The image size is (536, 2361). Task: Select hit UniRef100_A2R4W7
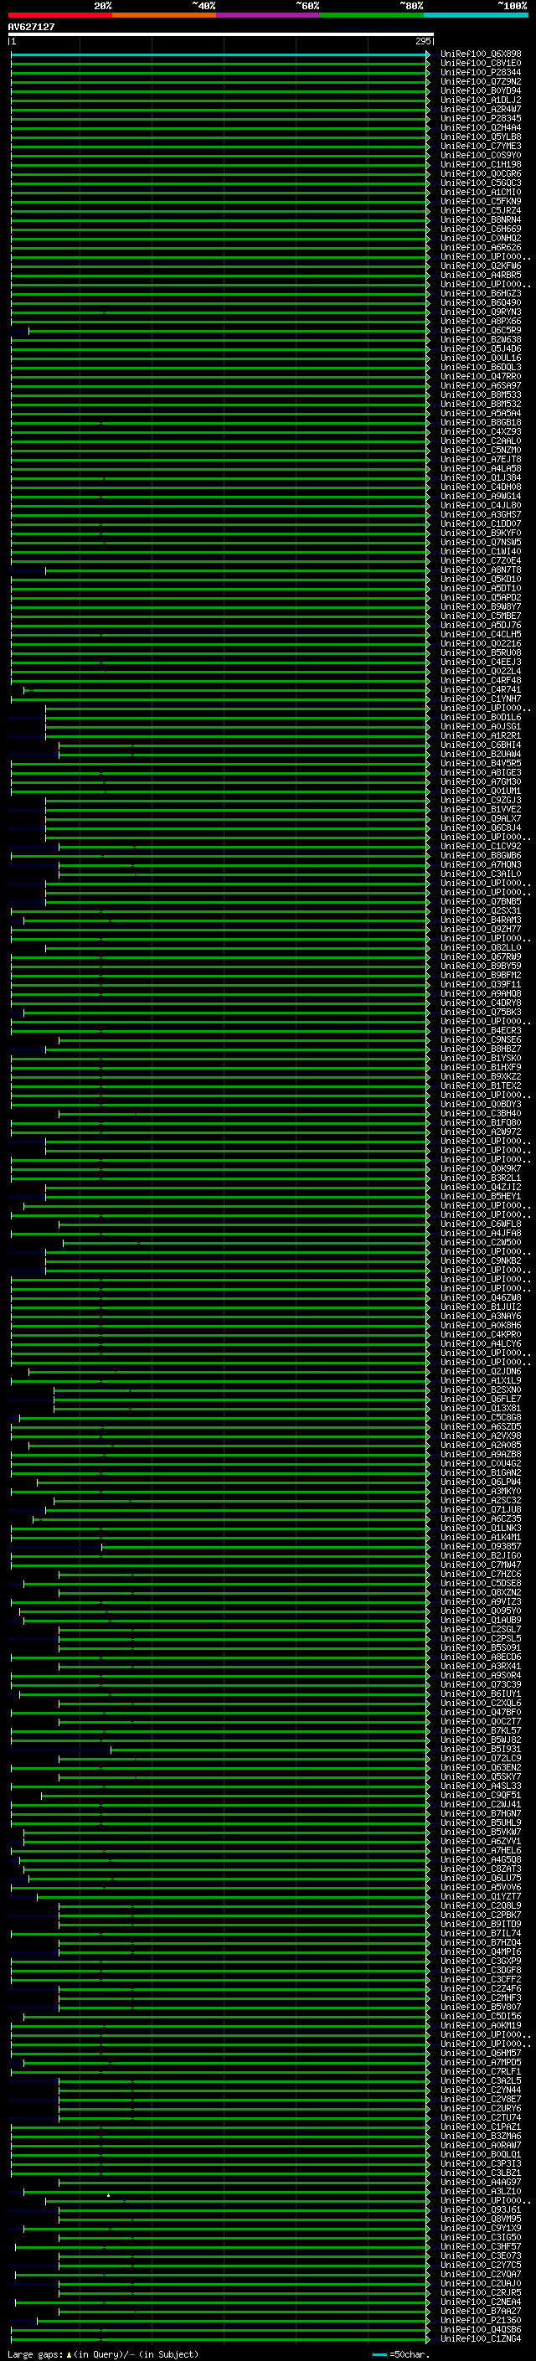481,109
